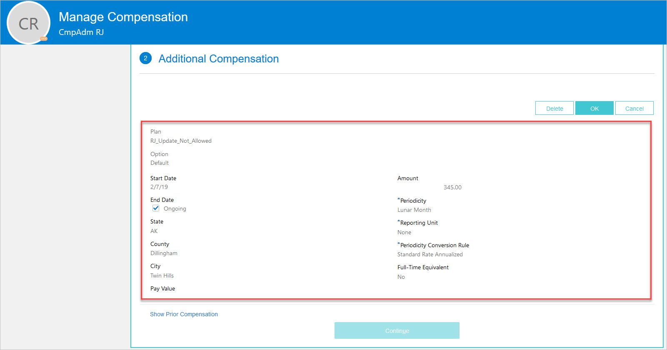This screenshot has height=350, width=667.
Task: Click the Start Date value 2/7/19
Action: coord(159,187)
